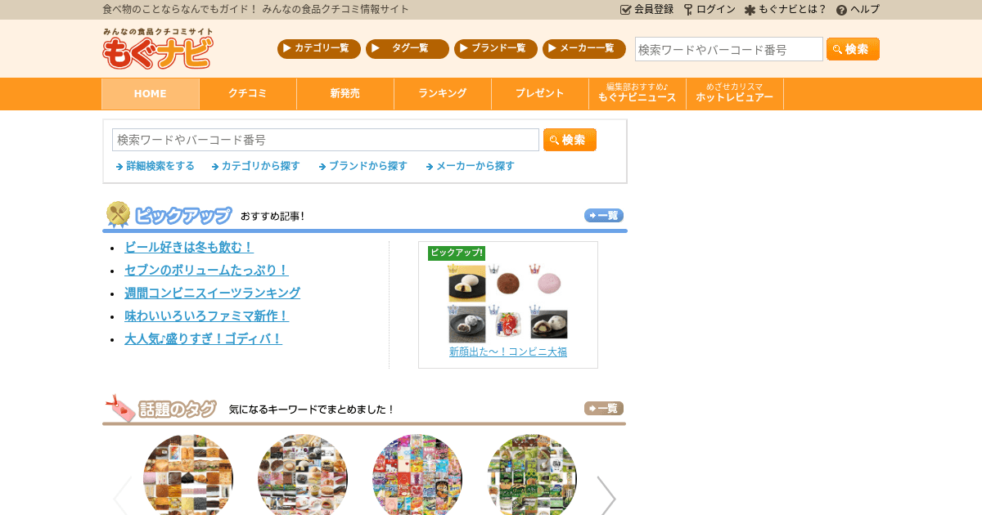Open the 新顔出た〜！コンビニ大福 article link

coord(508,352)
